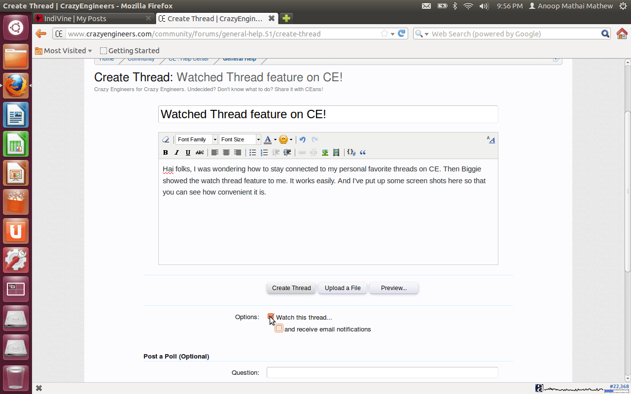The image size is (631, 394).
Task: Toggle bold formatting in editor
Action: coord(166,153)
